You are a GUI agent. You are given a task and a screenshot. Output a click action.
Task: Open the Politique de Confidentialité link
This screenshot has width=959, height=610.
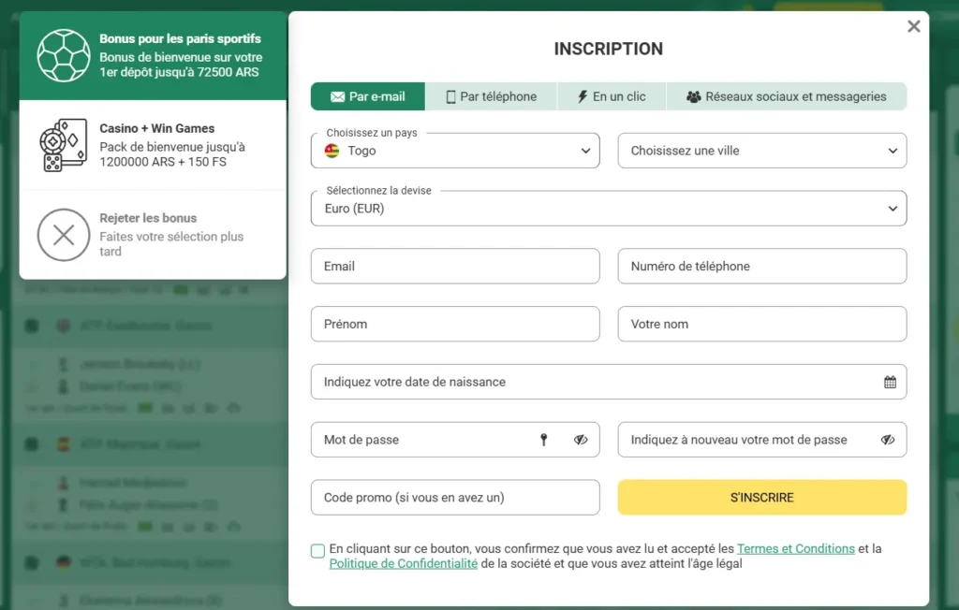403,563
